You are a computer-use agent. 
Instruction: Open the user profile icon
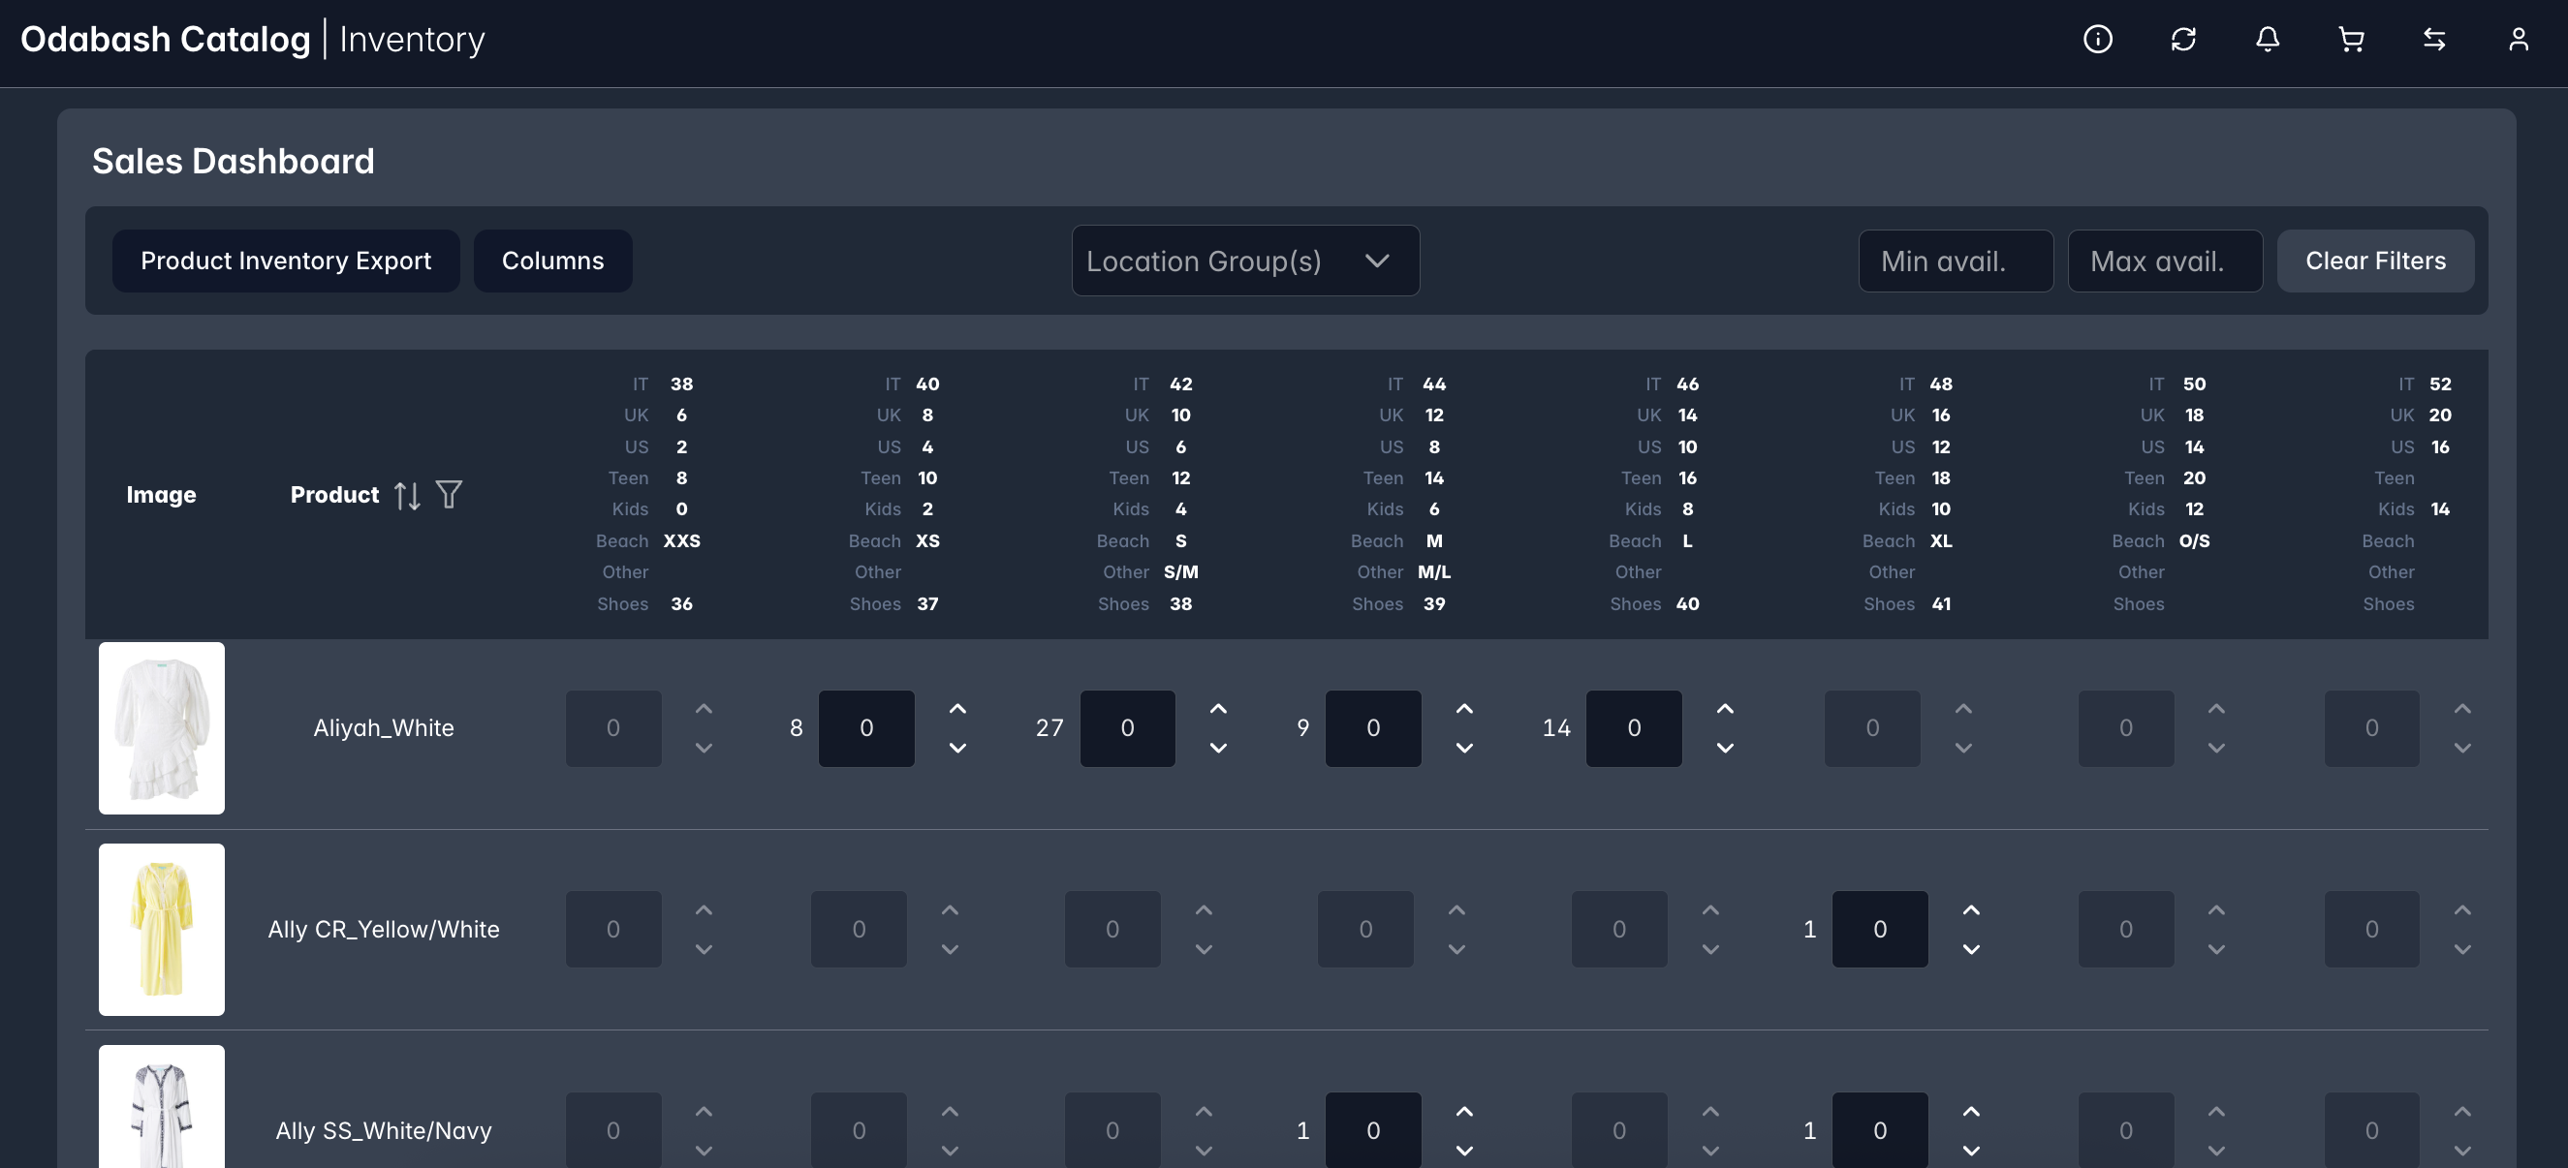(x=2519, y=39)
